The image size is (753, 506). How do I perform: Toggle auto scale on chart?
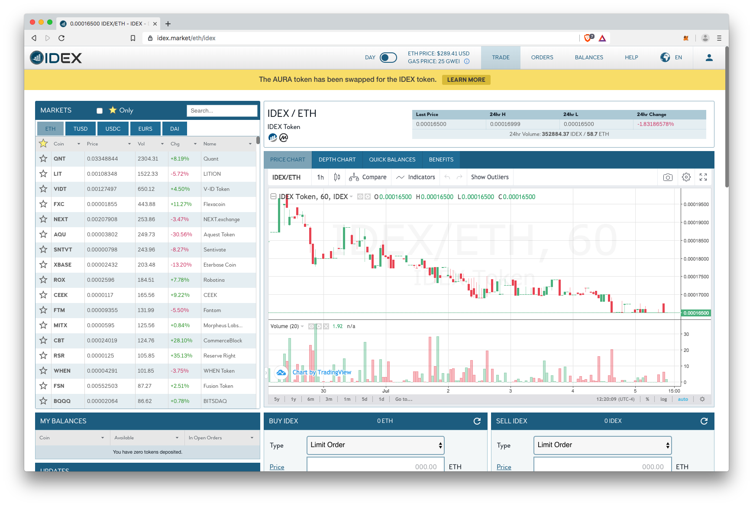[x=683, y=399]
